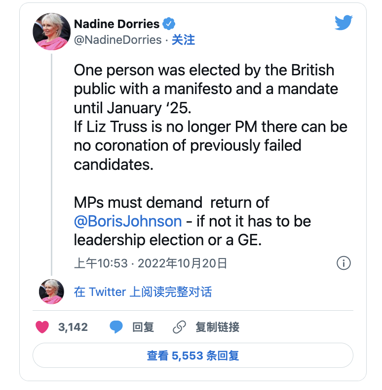Open the Nadine Dorries display name

(116, 24)
